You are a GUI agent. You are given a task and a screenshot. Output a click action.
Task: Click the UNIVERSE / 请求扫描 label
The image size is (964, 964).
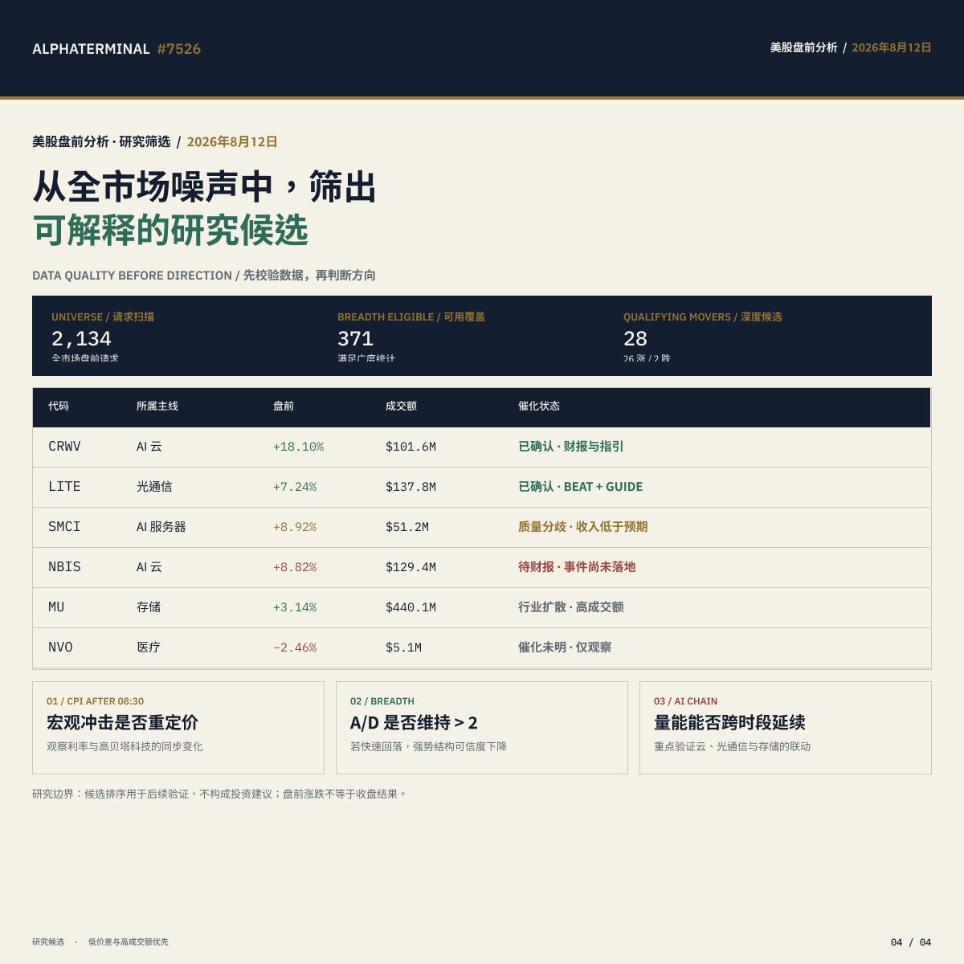point(103,317)
